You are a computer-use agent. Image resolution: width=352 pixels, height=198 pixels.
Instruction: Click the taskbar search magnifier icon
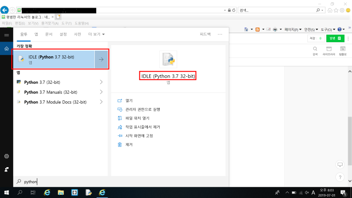[x=20, y=193]
